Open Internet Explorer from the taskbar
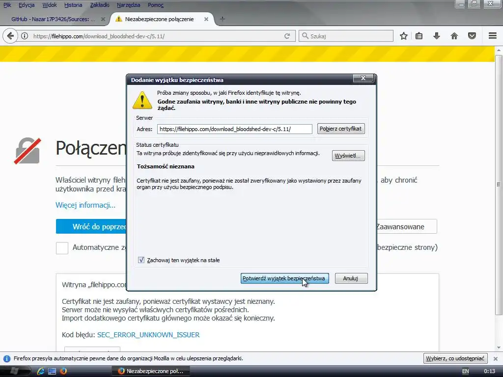 pos(41,371)
